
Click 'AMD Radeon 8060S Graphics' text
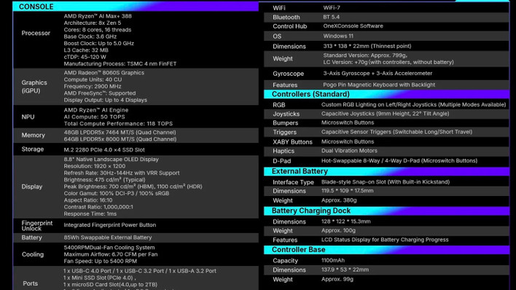tap(104, 72)
